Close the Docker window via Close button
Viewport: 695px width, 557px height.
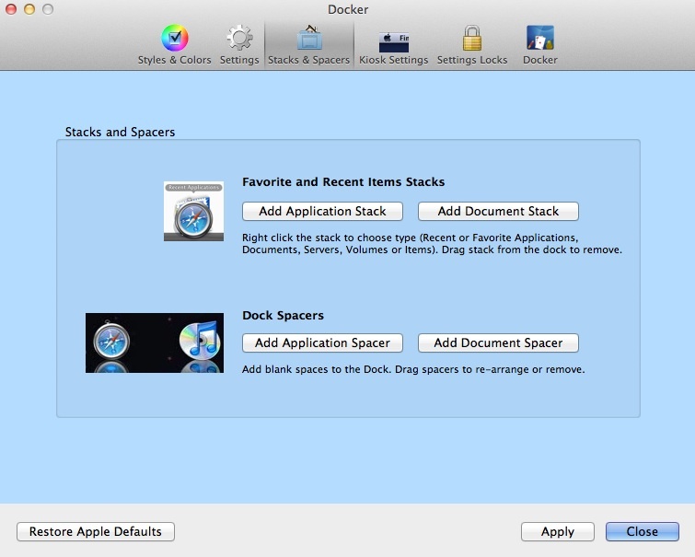(x=643, y=531)
